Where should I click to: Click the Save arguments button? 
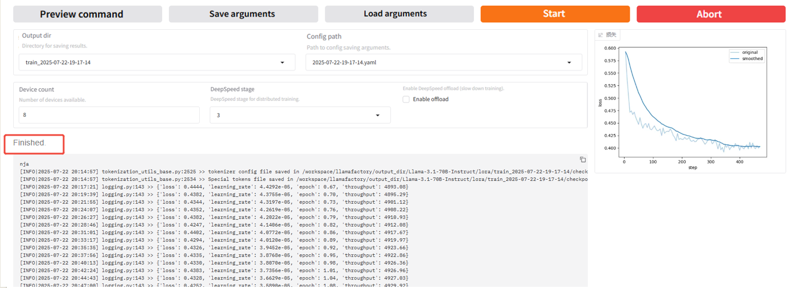(243, 14)
